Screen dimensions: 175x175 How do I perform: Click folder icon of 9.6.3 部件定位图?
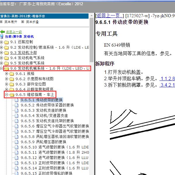[12, 84]
